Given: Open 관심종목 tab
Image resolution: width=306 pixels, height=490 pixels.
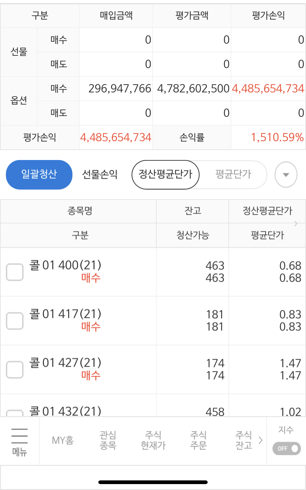Looking at the screenshot, I should (x=108, y=440).
